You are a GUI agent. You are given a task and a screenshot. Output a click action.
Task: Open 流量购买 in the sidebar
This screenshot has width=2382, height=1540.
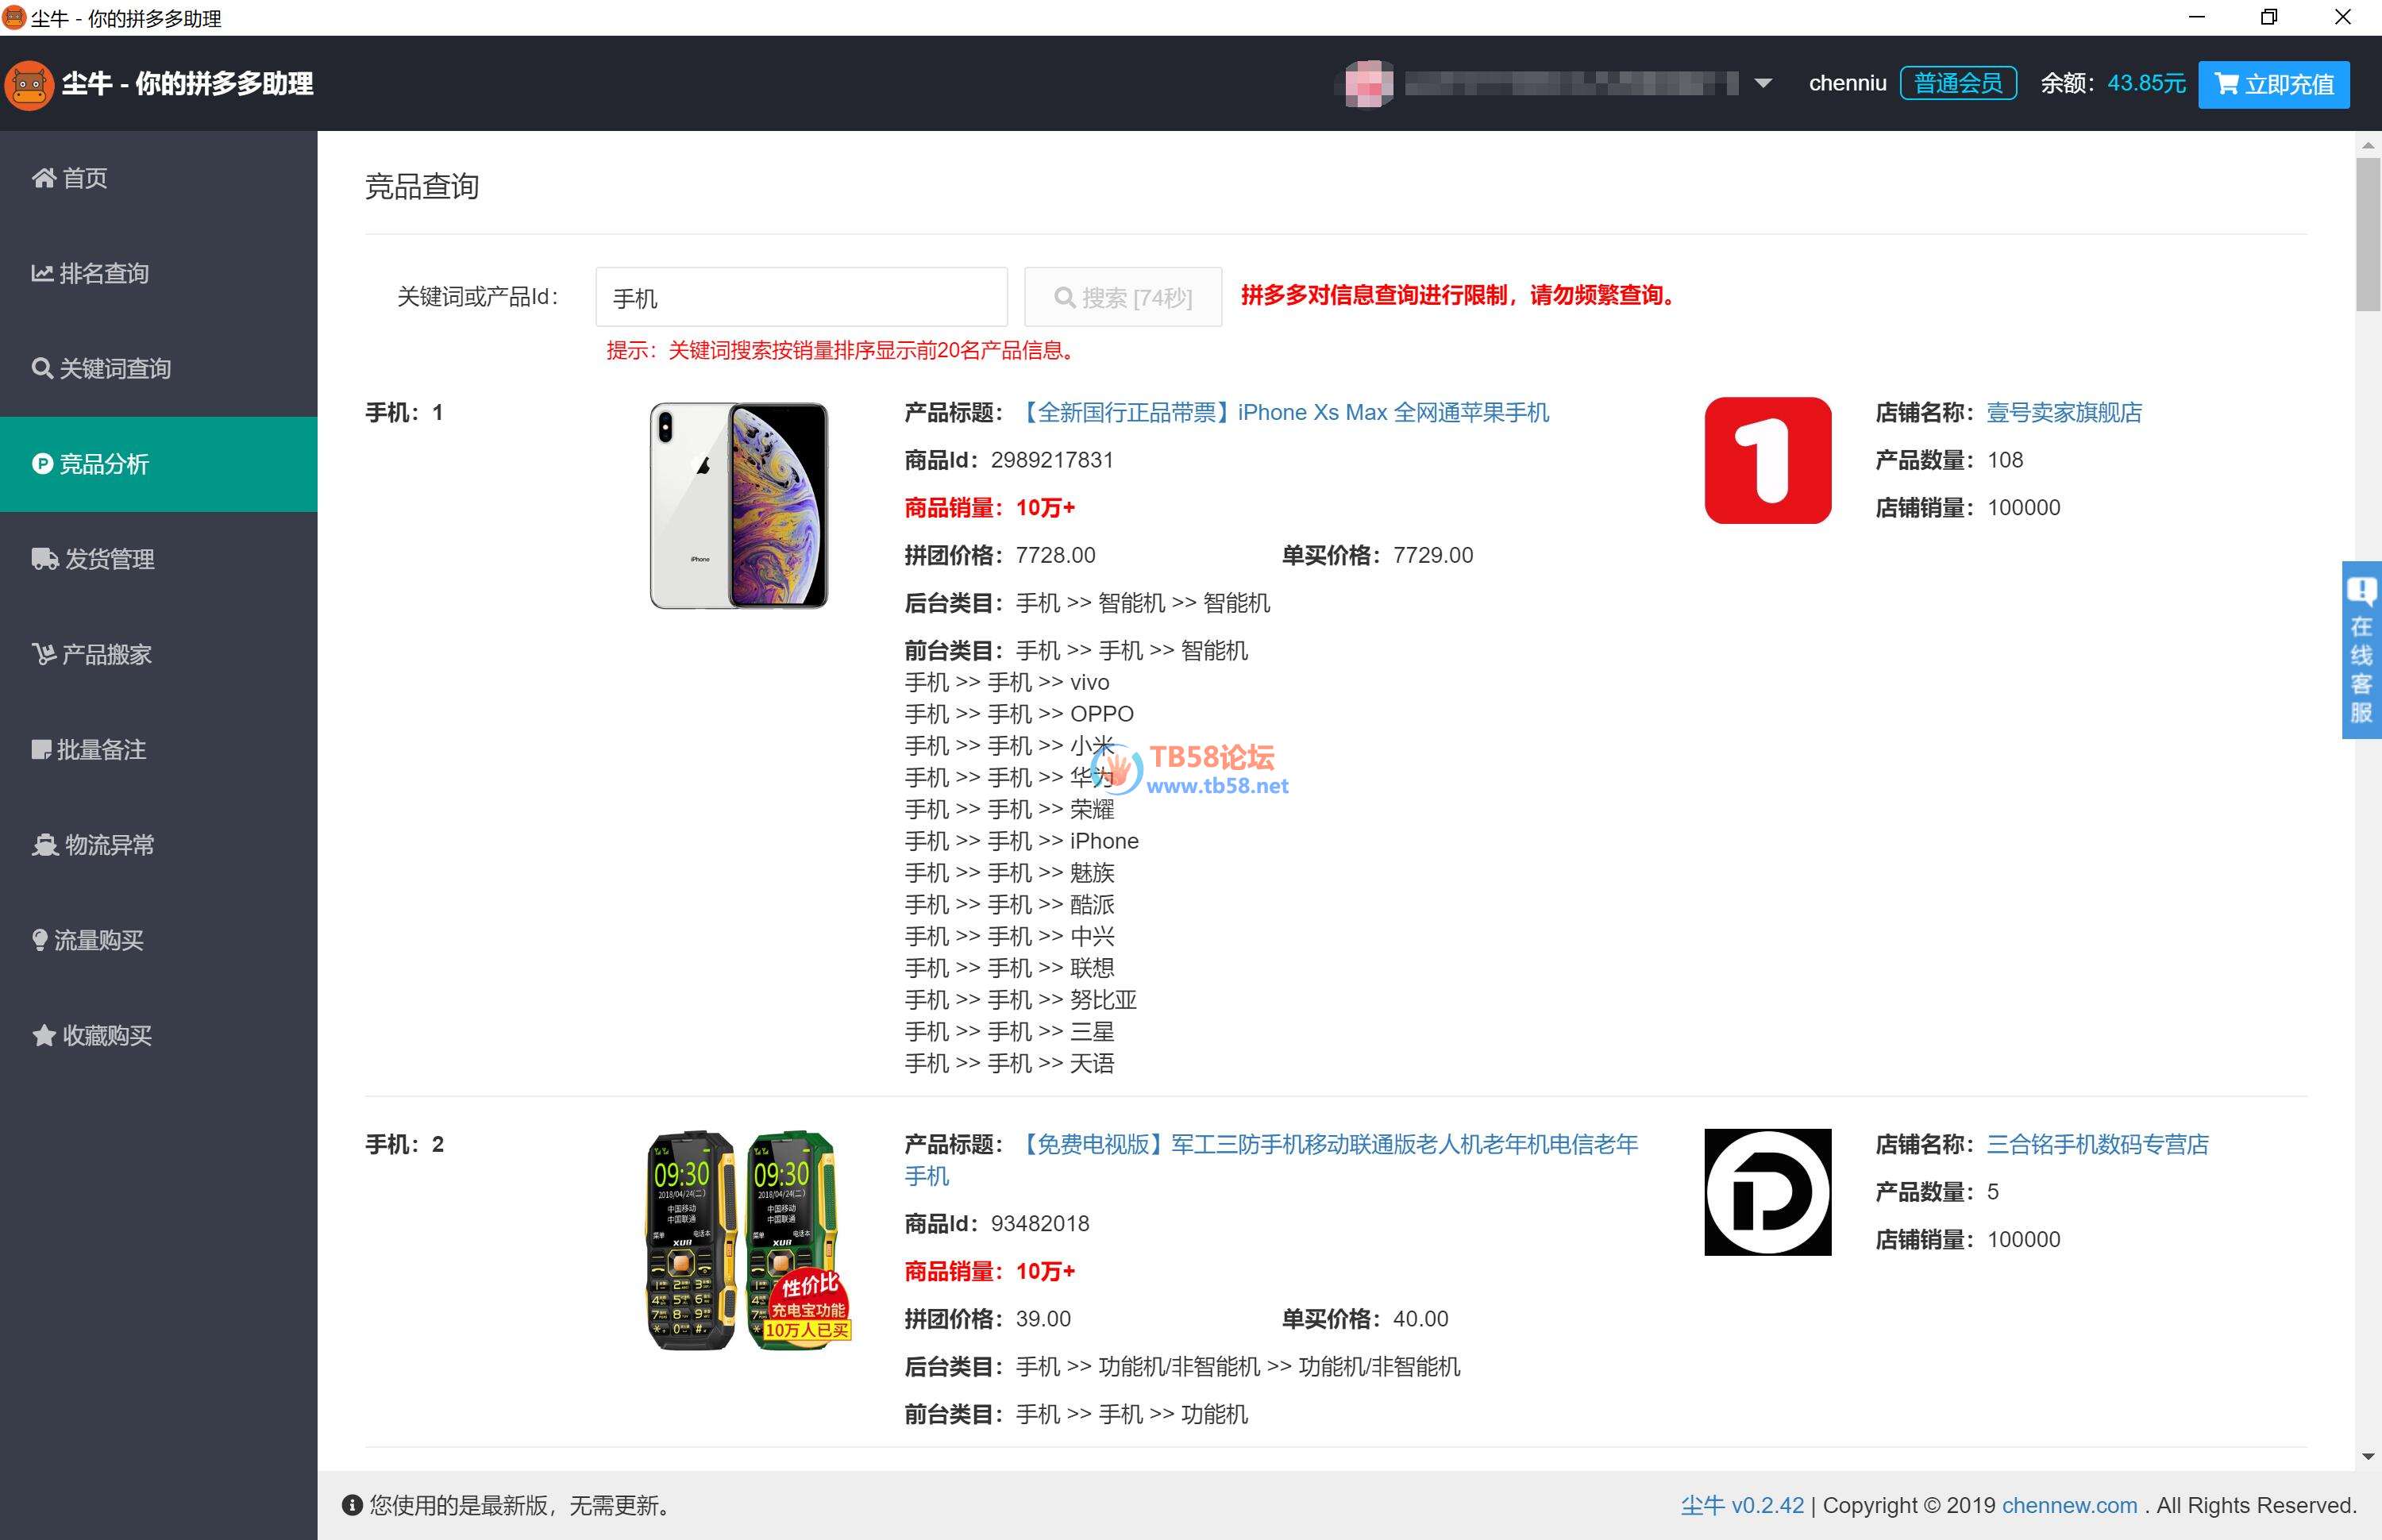pos(158,940)
